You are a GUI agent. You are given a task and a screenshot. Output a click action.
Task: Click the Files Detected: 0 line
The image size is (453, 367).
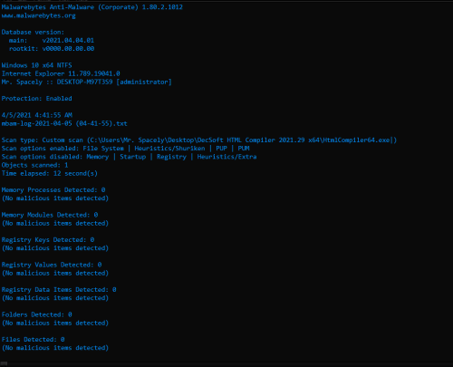coord(34,340)
